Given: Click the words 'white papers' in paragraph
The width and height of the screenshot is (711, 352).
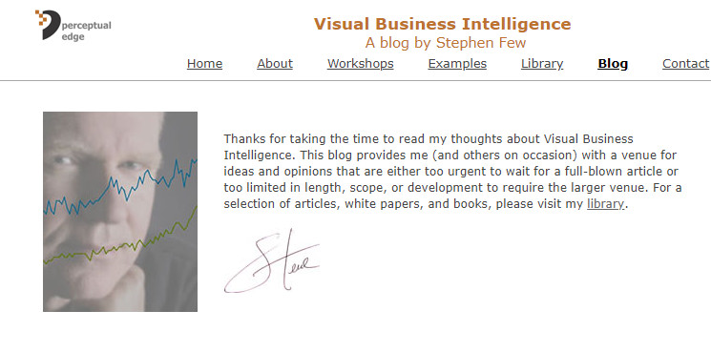Looking at the screenshot, I should [x=383, y=204].
